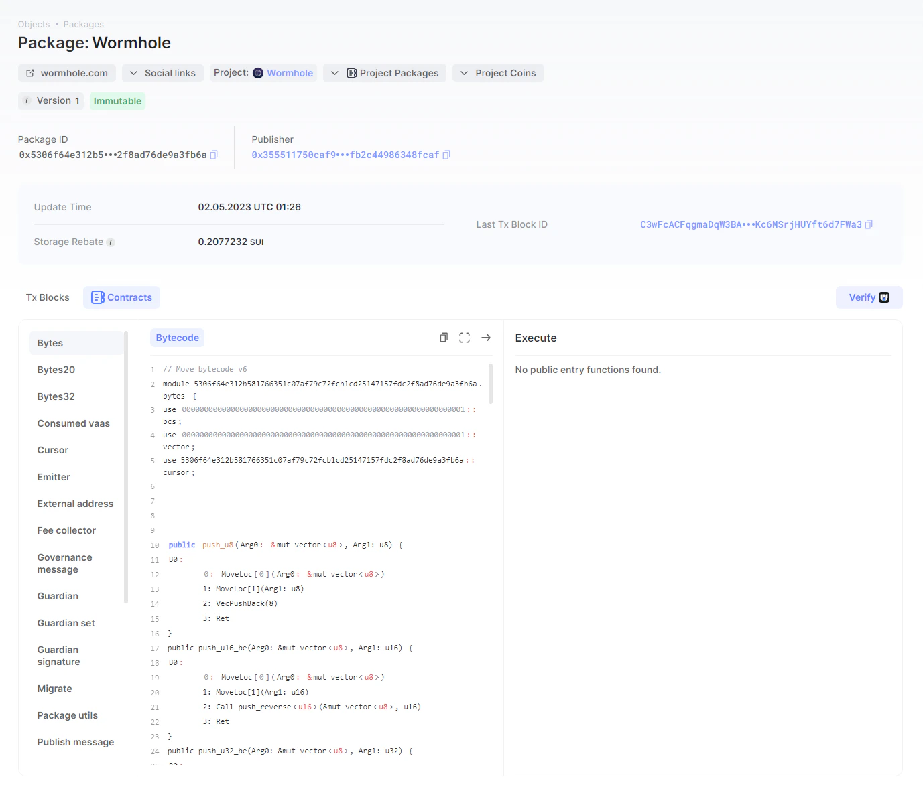Copy the Package ID address
Screen dimensions: 923x795
pos(214,155)
